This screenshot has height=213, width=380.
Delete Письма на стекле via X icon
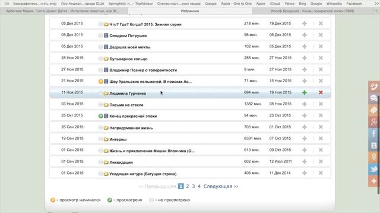[321, 104]
